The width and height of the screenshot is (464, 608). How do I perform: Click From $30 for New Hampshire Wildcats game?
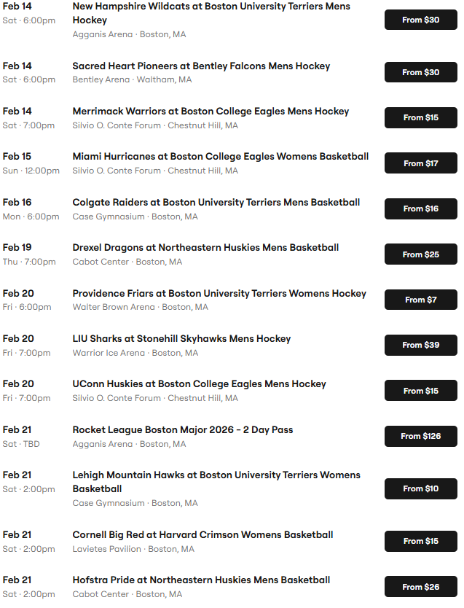(x=420, y=20)
